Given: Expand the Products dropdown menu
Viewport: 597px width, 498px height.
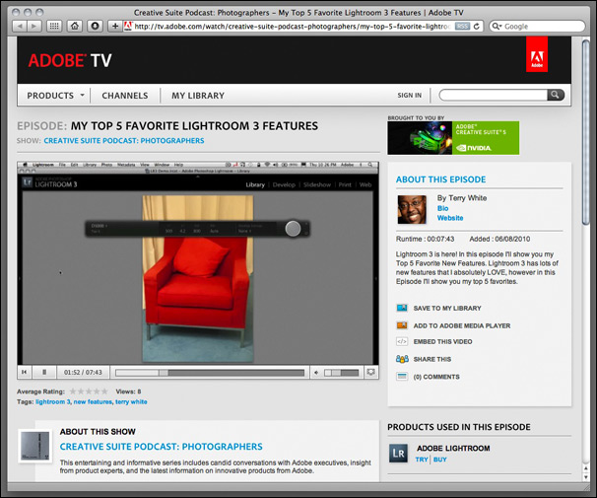Looking at the screenshot, I should tap(55, 96).
